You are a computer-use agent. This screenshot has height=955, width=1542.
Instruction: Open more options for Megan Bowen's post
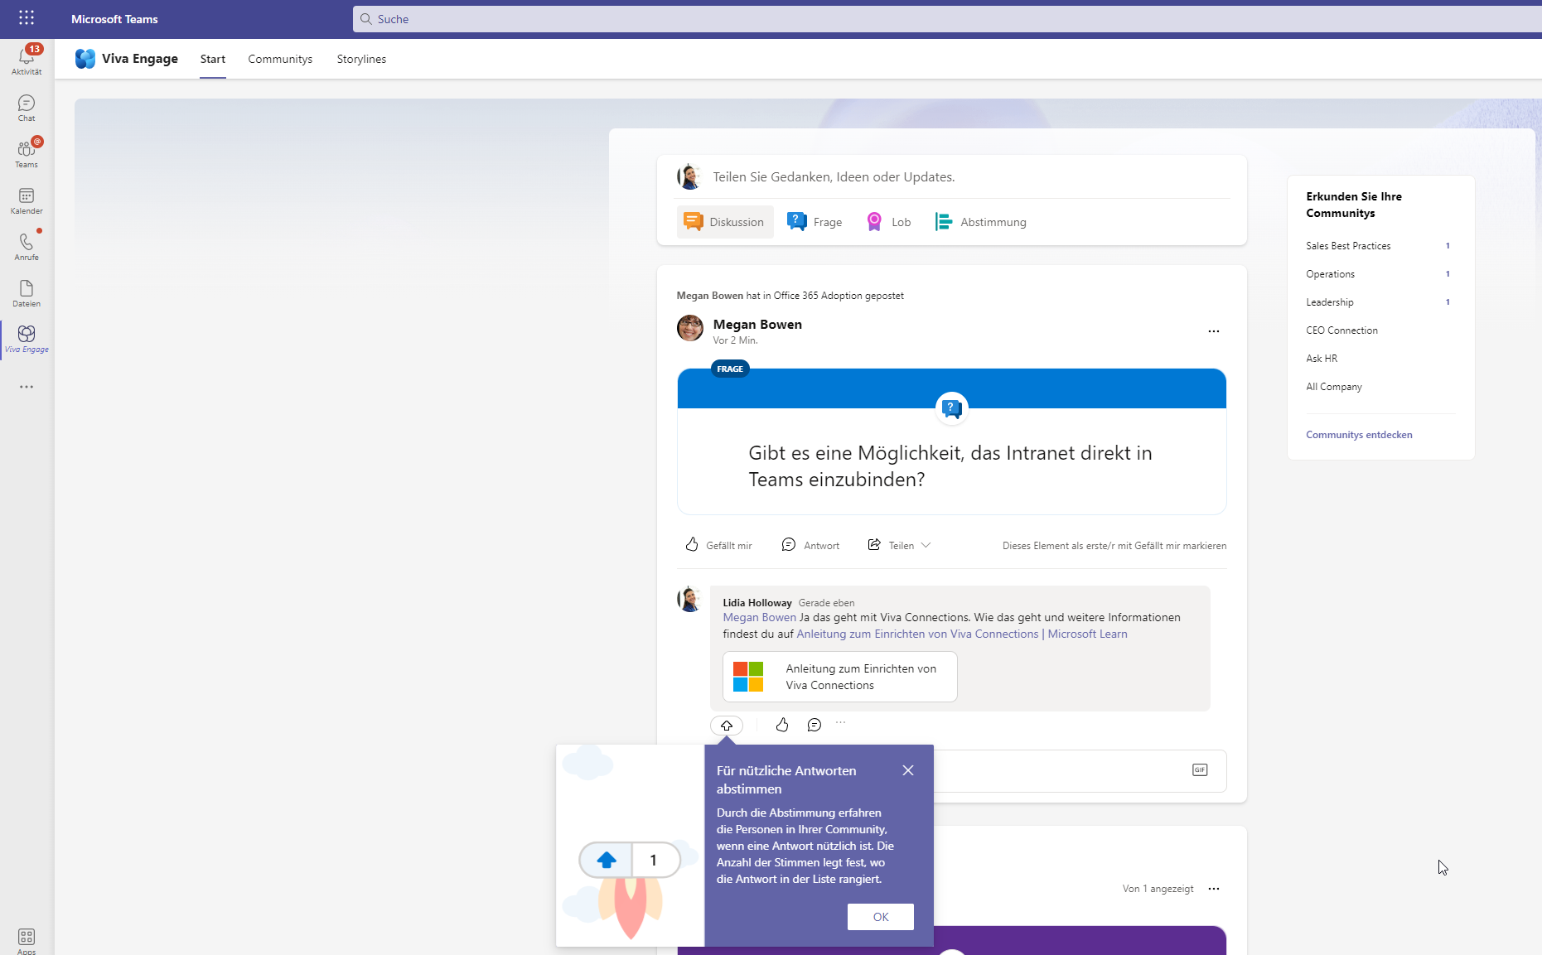pos(1213,331)
